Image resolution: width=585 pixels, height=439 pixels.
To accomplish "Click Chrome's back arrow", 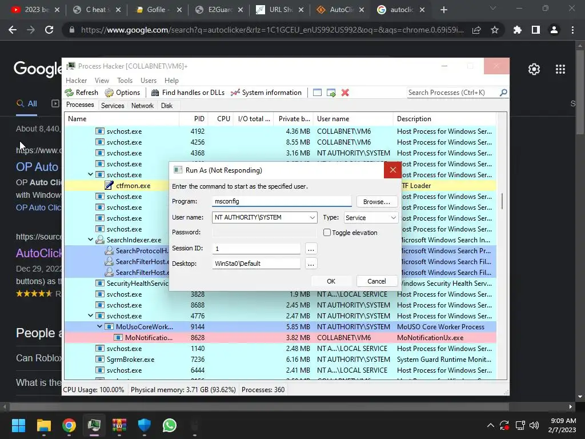I will point(13,30).
